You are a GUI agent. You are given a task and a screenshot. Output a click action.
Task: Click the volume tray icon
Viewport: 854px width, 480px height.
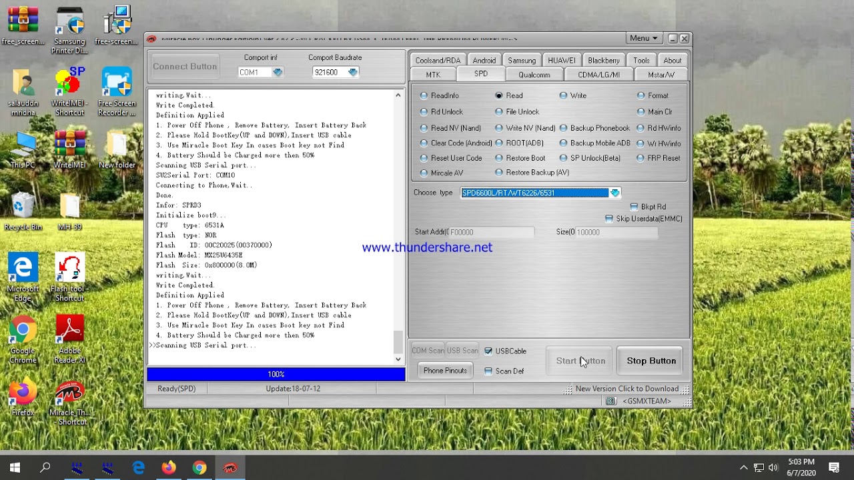click(773, 467)
